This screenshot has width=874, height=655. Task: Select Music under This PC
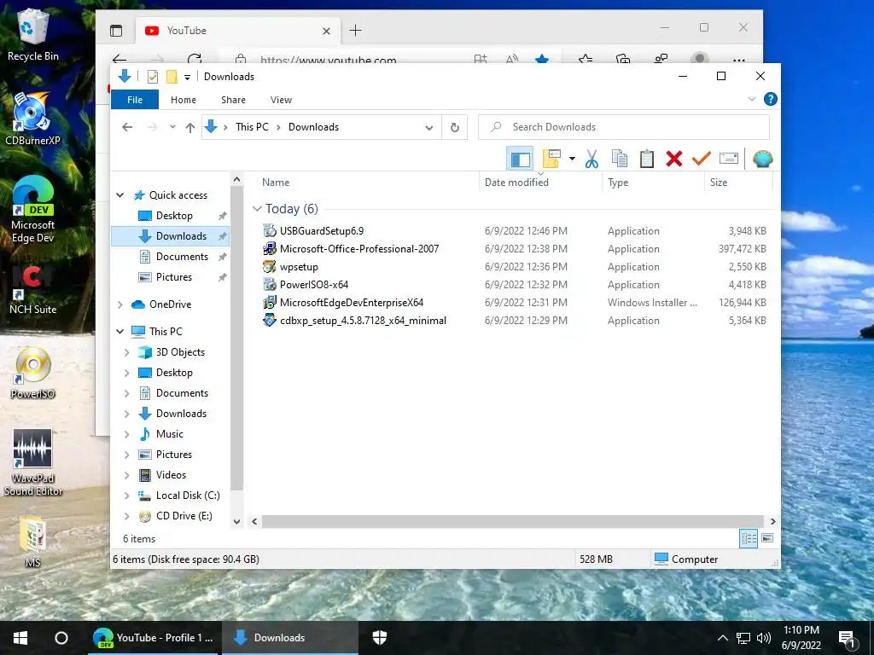[x=170, y=434]
